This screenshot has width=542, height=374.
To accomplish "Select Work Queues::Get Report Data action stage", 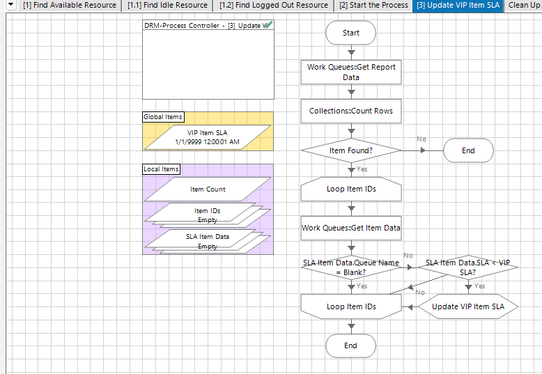I will coord(351,72).
